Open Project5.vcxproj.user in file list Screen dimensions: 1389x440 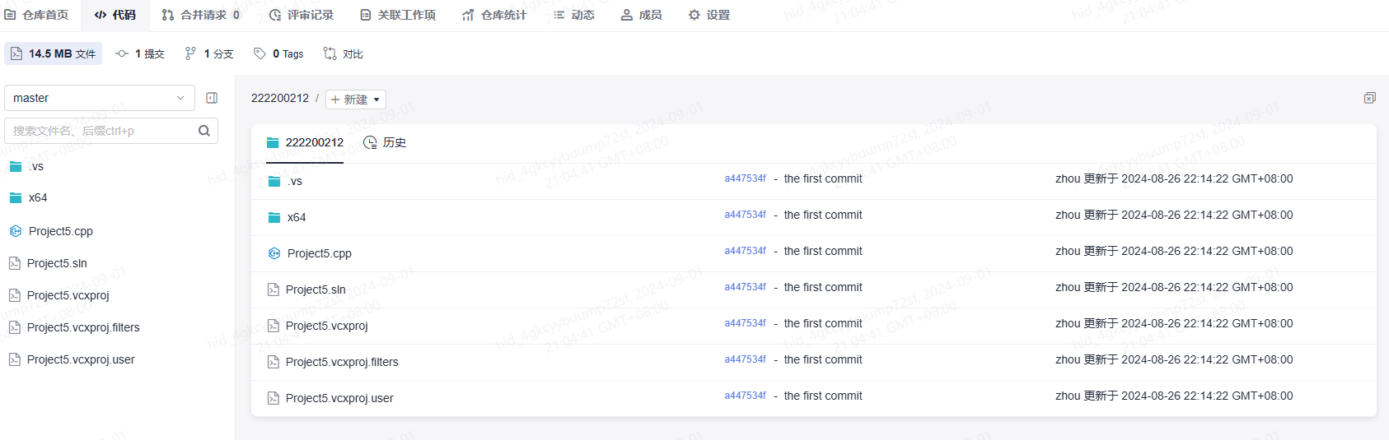coord(339,398)
